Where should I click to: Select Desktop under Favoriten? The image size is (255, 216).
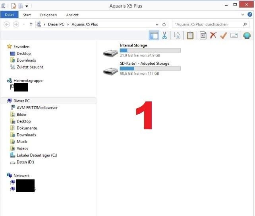pyautogui.click(x=24, y=53)
